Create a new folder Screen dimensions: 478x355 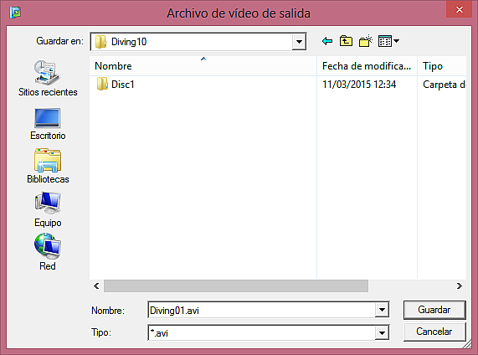point(366,41)
